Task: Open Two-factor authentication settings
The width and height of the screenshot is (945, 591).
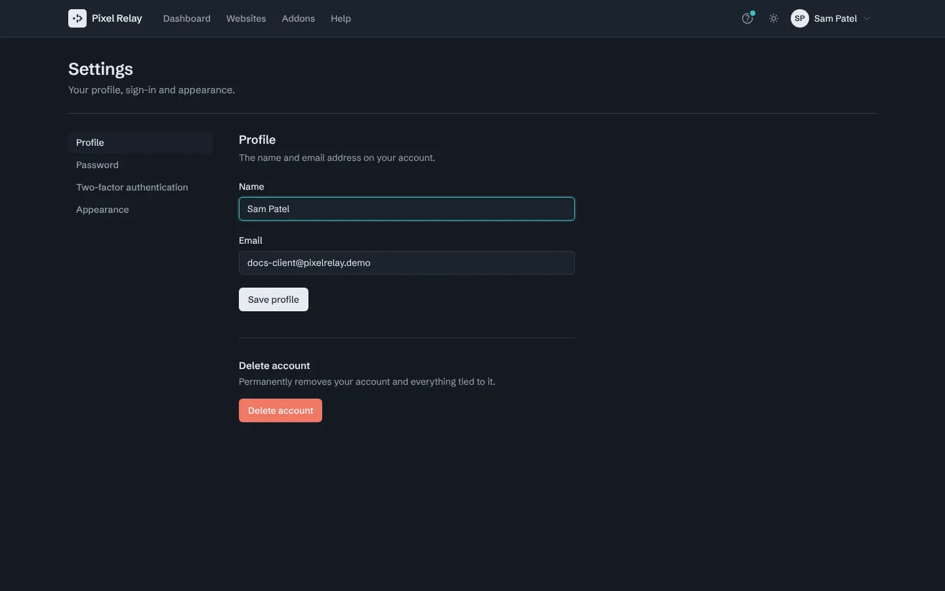Action: point(140,187)
